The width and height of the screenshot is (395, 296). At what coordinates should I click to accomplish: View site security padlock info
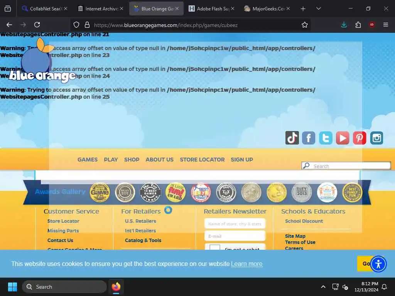[x=87, y=25]
